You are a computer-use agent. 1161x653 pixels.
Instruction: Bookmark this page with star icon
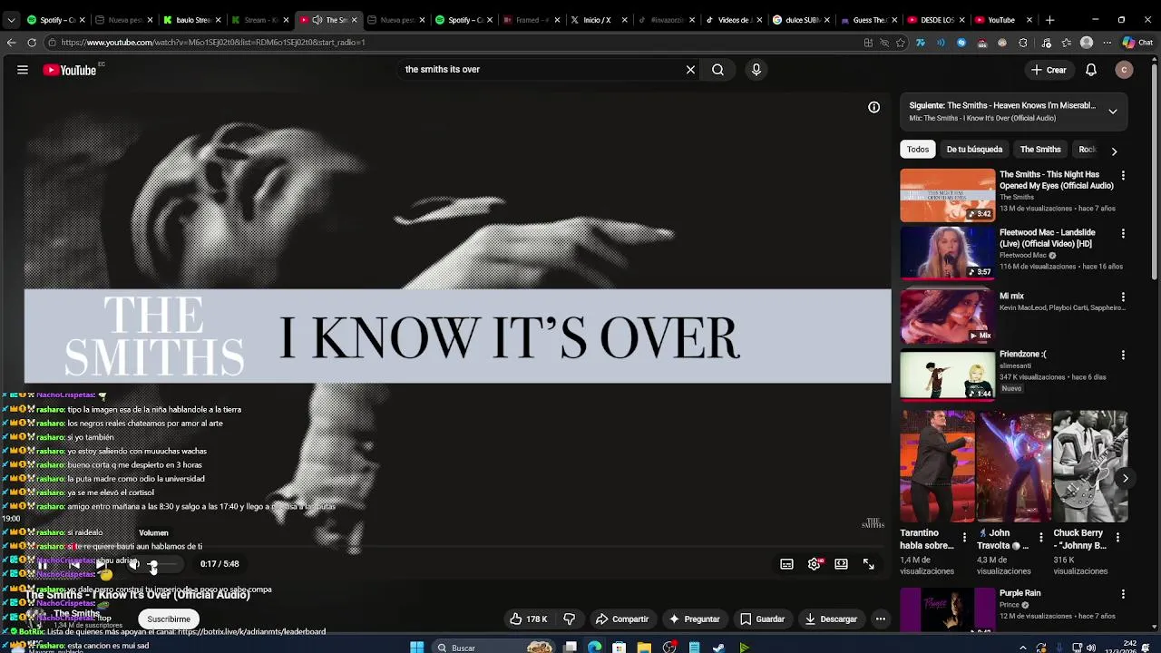click(901, 43)
